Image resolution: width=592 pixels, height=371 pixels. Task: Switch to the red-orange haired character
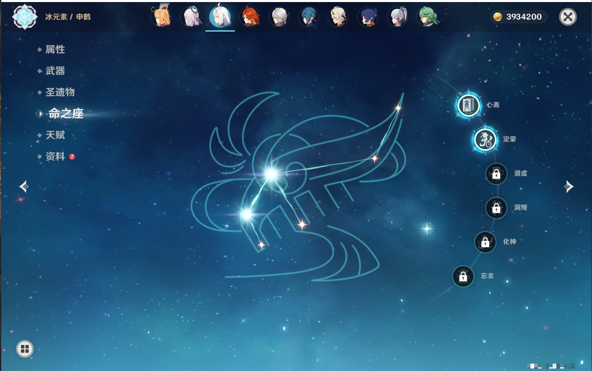[x=250, y=17]
